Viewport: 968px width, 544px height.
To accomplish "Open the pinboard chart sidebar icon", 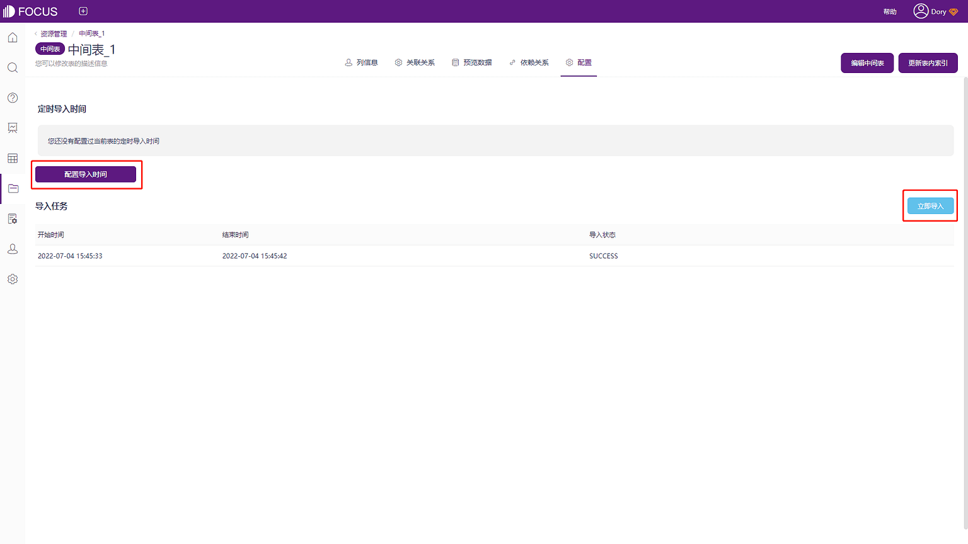I will (13, 128).
